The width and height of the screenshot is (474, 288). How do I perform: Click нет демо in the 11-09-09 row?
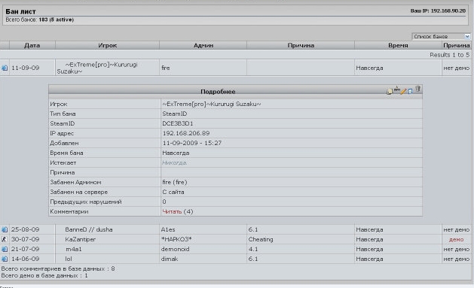click(457, 68)
